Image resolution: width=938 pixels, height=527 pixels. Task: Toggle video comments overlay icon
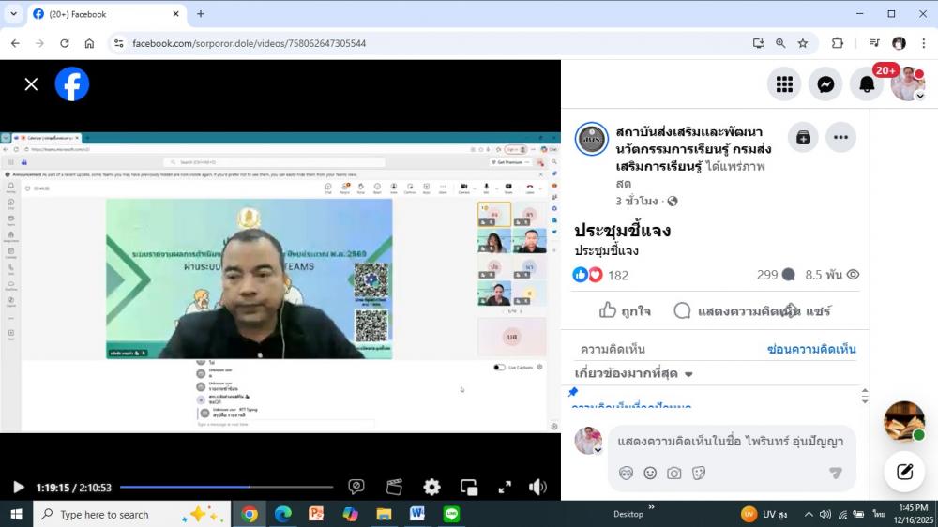pyautogui.click(x=356, y=487)
